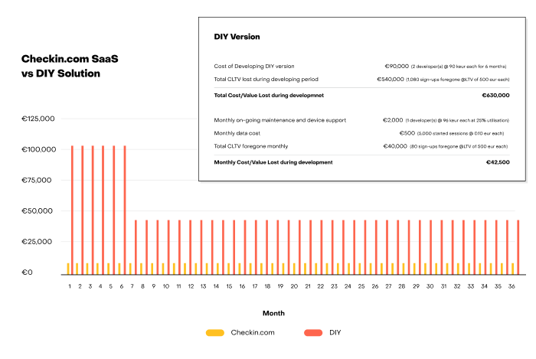Click the red DIY bar for month 3
The width and height of the screenshot is (536, 359).
tap(93, 210)
